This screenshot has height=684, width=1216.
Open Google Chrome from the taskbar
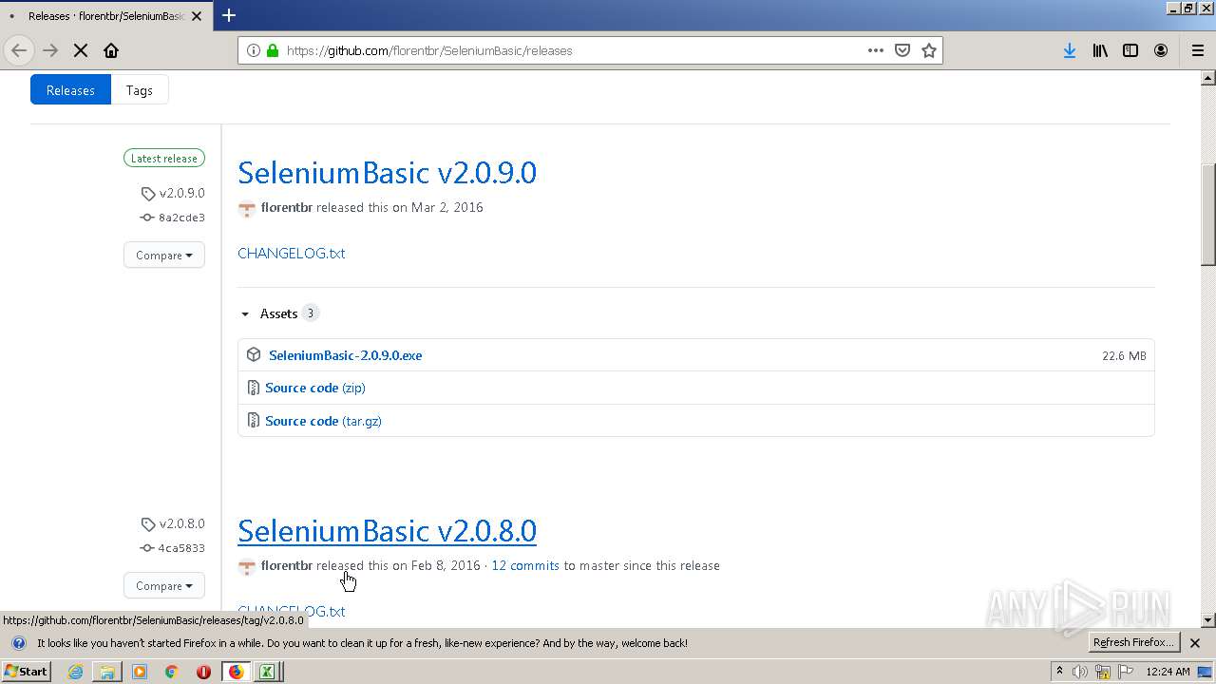pyautogui.click(x=171, y=672)
